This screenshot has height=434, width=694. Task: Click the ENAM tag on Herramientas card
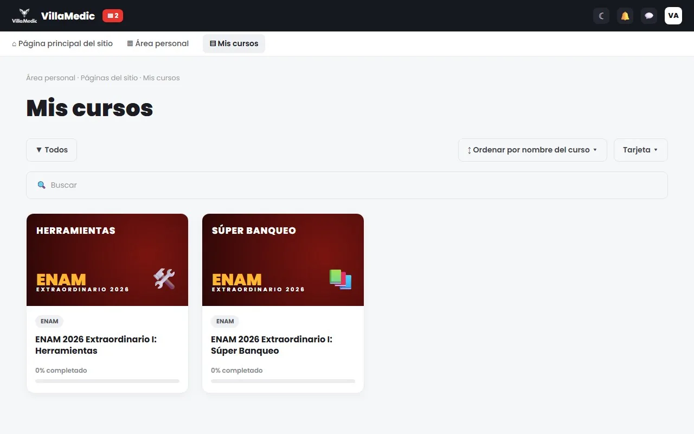(x=49, y=321)
